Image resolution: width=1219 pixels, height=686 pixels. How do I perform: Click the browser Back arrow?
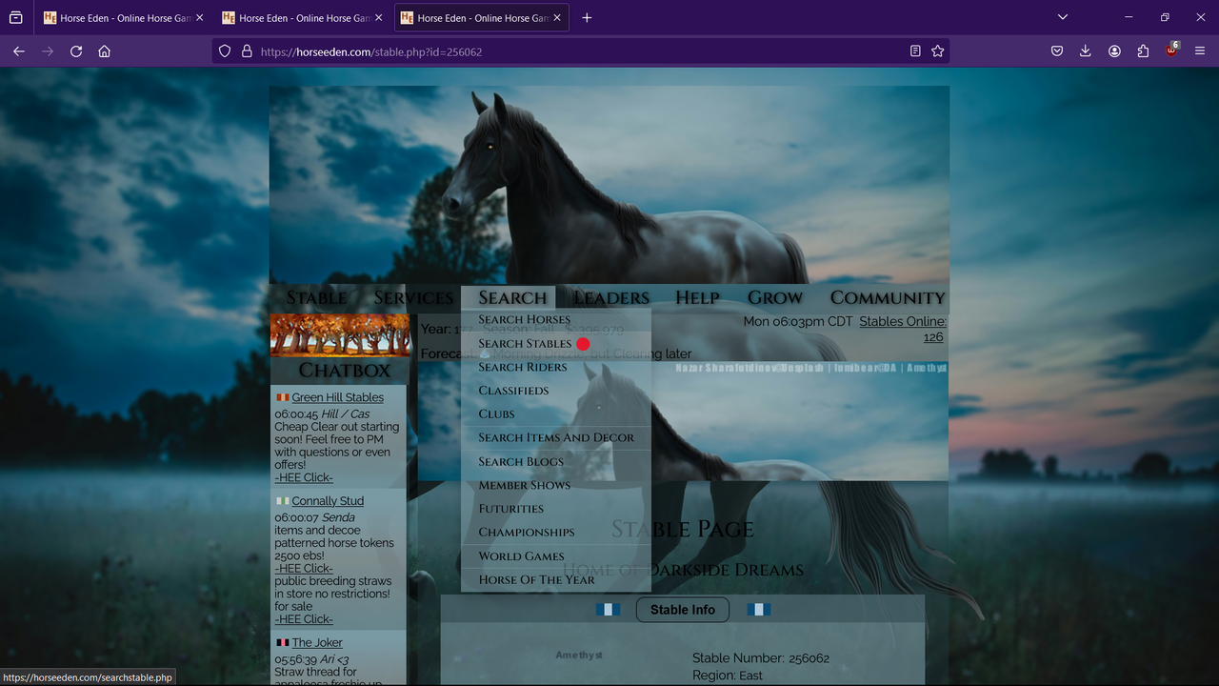19,51
